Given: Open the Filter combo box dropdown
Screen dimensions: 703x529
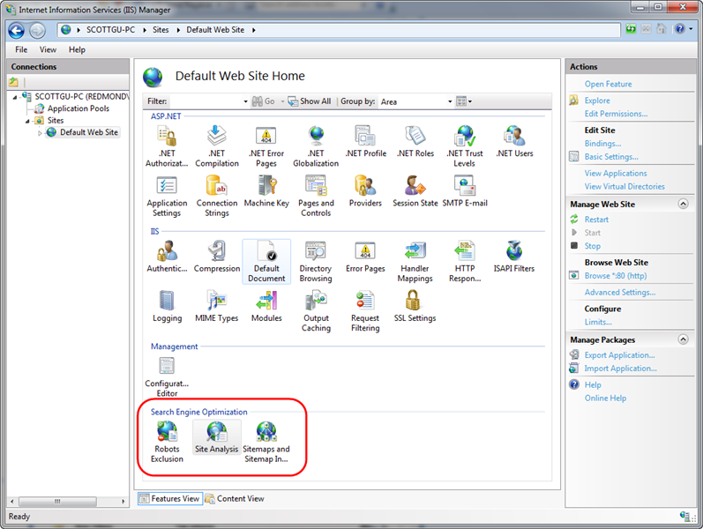Looking at the screenshot, I should click(x=245, y=101).
